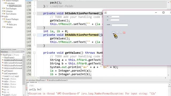Select MainFrame :: JFrame class node

[x=11, y=55]
